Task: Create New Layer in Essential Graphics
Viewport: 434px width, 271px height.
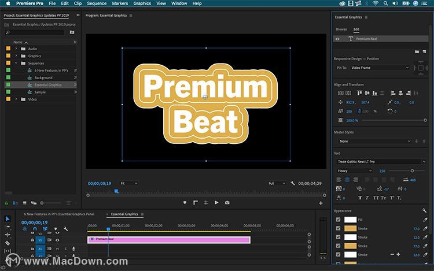Action: pyautogui.click(x=424, y=51)
